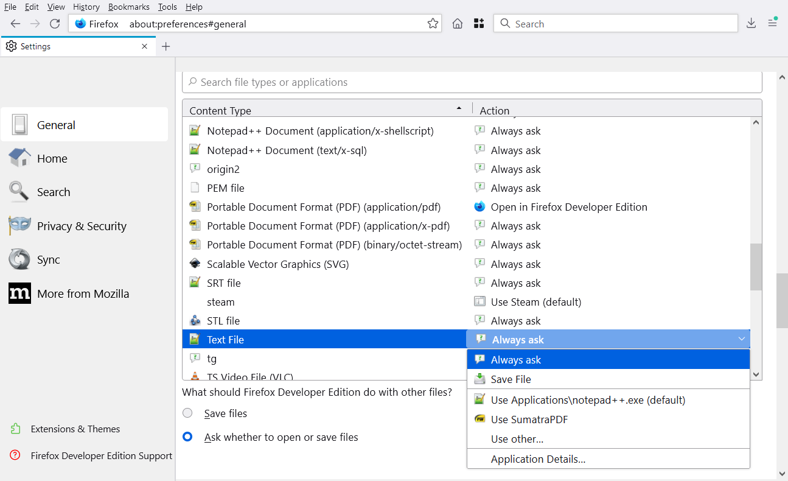Viewport: 788px width, 481px height.
Task: Select the PDF (application/pdf) row
Action: (x=466, y=207)
